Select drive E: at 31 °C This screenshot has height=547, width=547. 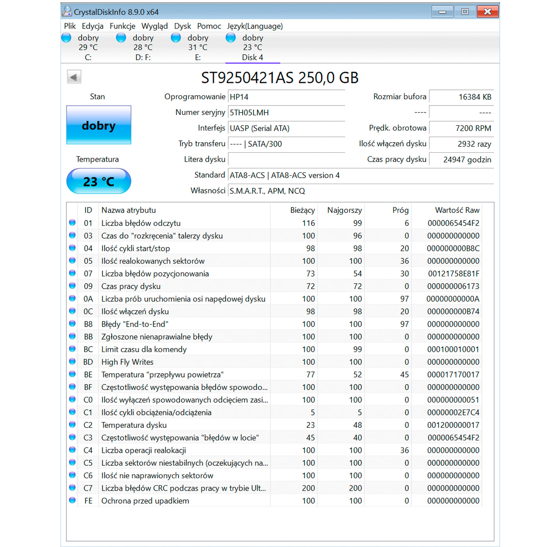198,48
